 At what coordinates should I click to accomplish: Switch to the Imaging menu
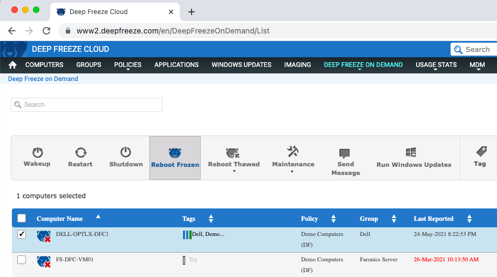[297, 65]
